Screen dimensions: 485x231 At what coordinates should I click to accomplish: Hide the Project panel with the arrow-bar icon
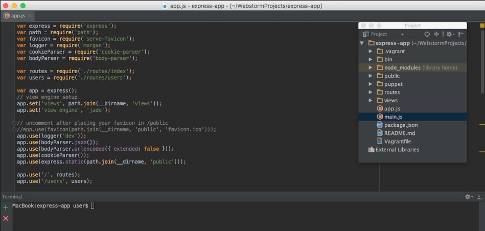(x=461, y=34)
